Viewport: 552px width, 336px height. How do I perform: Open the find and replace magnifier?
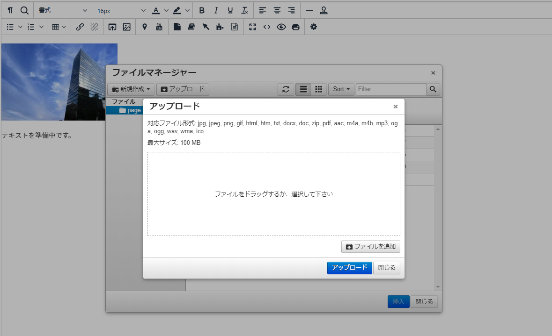(24, 10)
